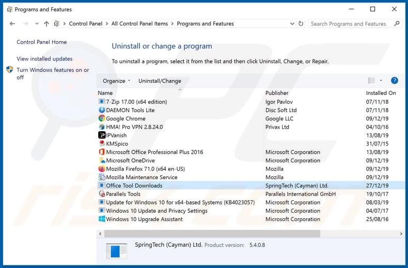Image resolution: width=408 pixels, height=268 pixels.
Task: Click the Forward navigation arrow
Action: tap(25, 24)
